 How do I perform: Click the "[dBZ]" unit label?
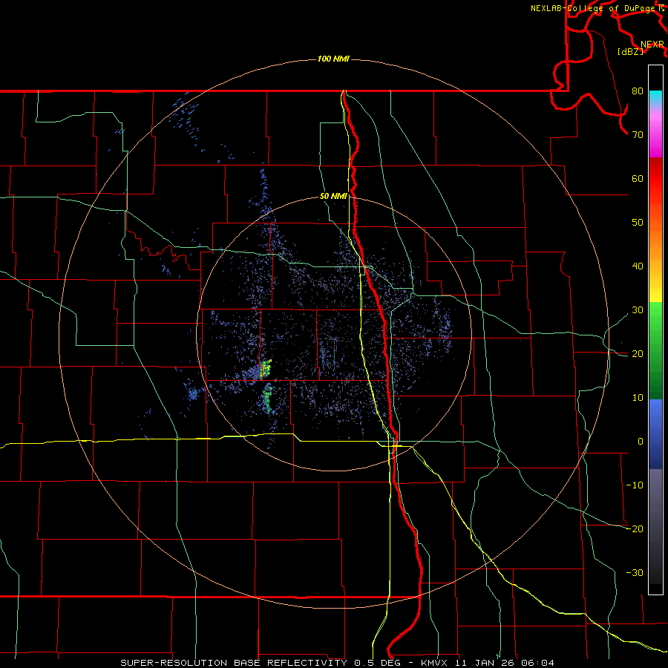630,52
